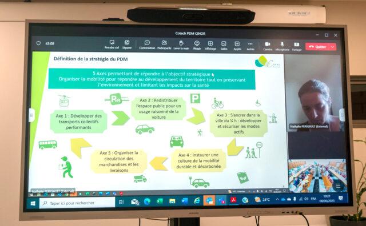The width and height of the screenshot is (366, 226).
Task: Open Excel from the taskbar
Action: click(160, 201)
